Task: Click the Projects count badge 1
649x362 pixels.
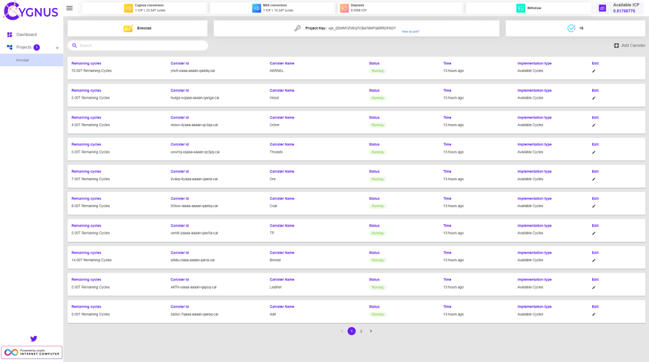Action: [37, 47]
